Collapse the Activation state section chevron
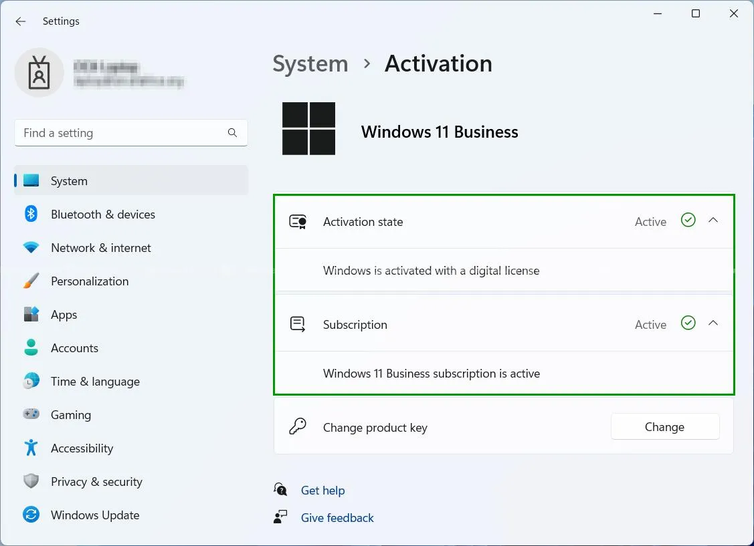 (713, 221)
